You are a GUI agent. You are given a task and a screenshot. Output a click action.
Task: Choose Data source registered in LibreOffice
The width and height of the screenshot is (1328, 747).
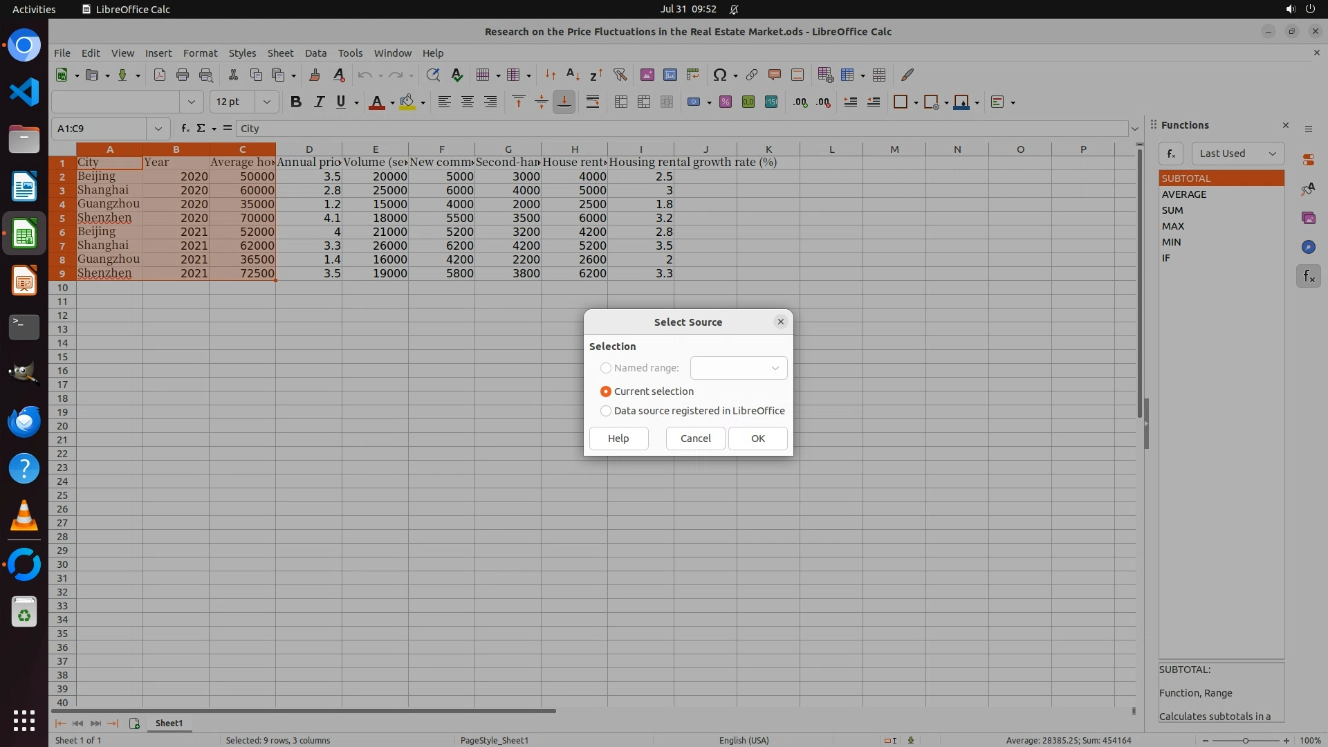click(606, 411)
